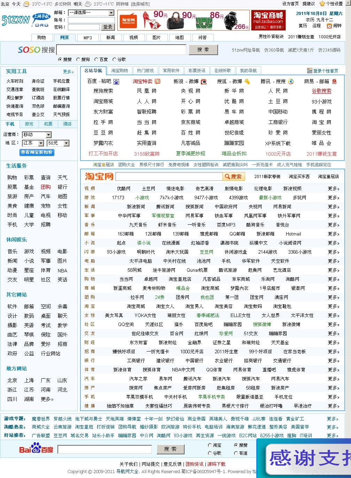Expand 更多 on the 游戏专题 row

point(333,419)
